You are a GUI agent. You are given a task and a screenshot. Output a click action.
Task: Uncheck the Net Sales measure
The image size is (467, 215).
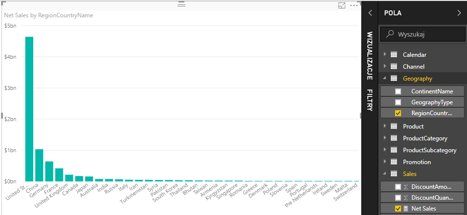coord(398,209)
